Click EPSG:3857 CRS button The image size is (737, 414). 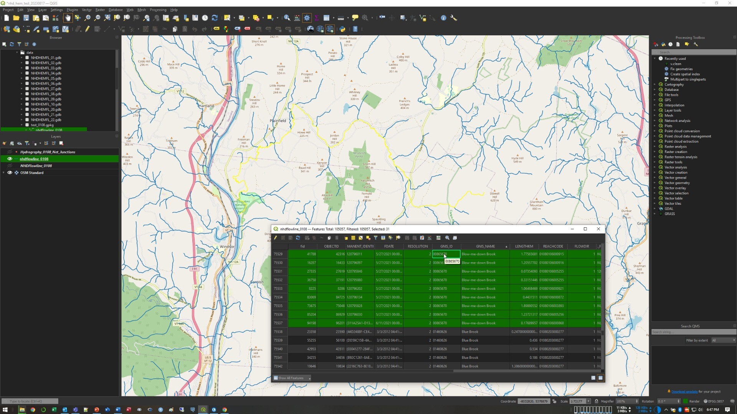(714, 401)
